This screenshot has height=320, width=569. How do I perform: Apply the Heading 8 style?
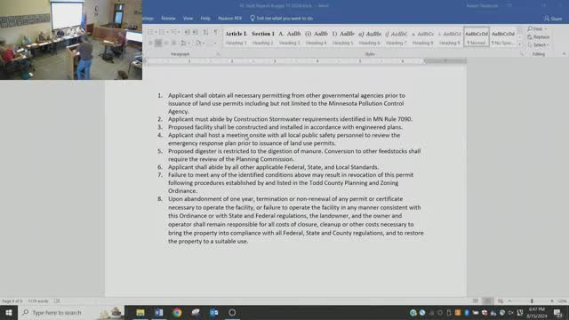[423, 37]
